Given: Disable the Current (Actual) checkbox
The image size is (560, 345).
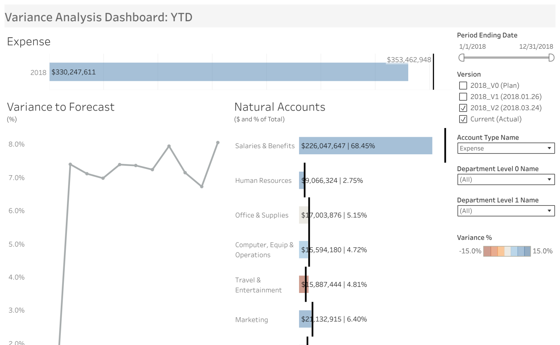Looking at the screenshot, I should pyautogui.click(x=463, y=119).
